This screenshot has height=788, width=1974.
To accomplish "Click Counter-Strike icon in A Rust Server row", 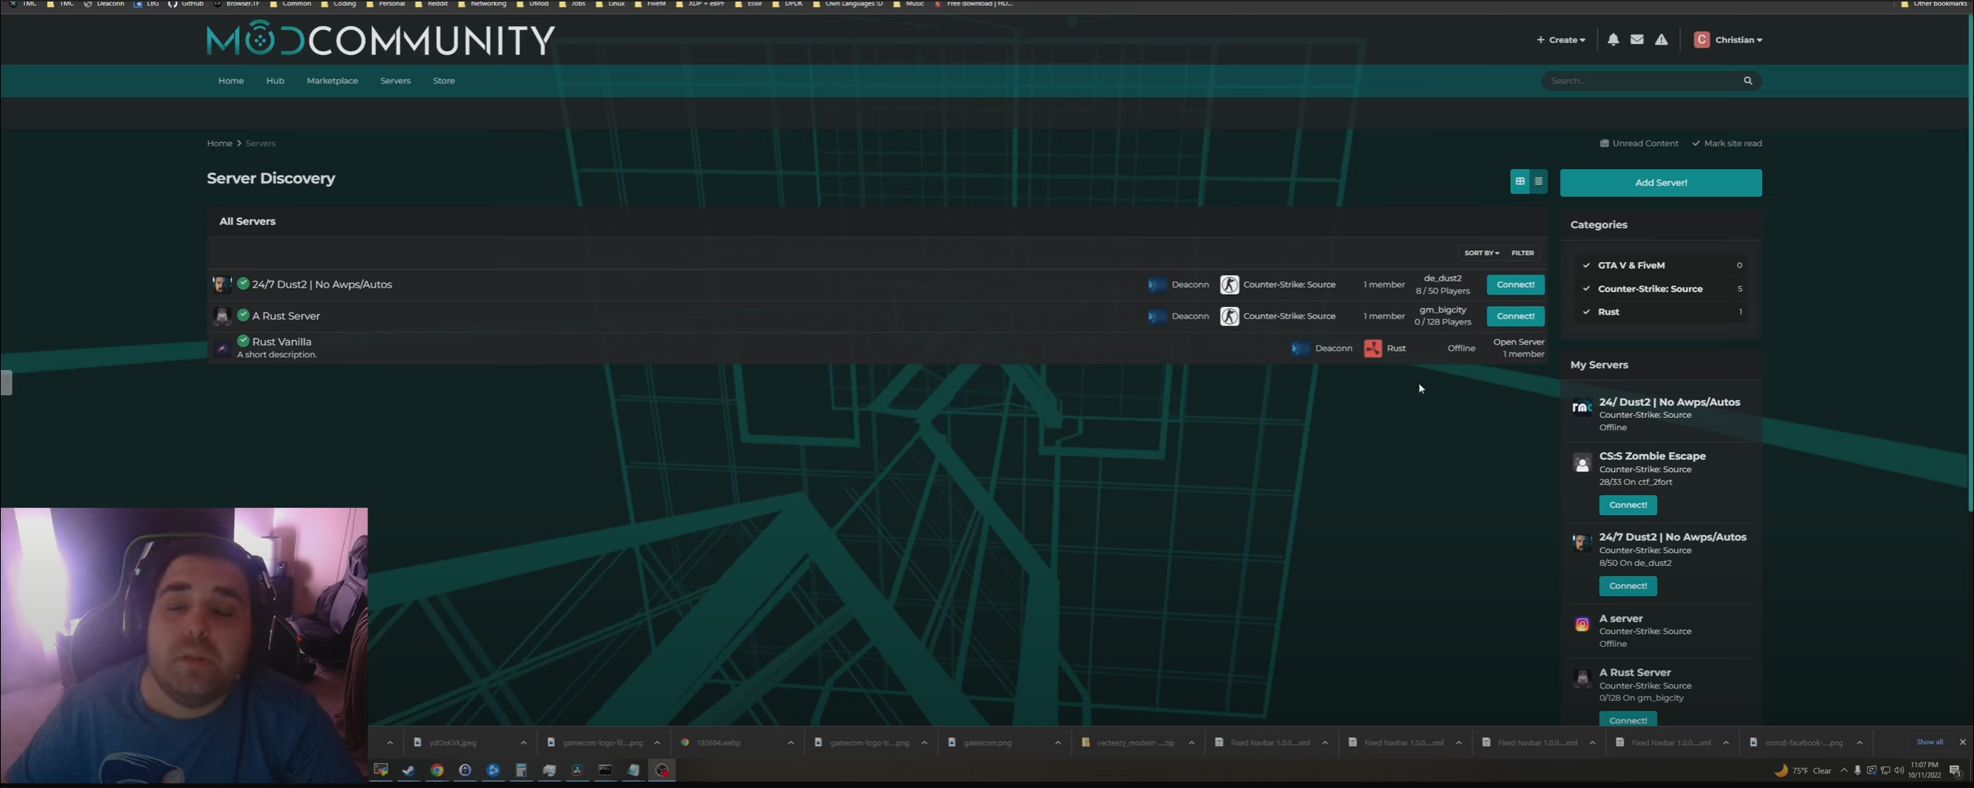I will pyautogui.click(x=1229, y=316).
